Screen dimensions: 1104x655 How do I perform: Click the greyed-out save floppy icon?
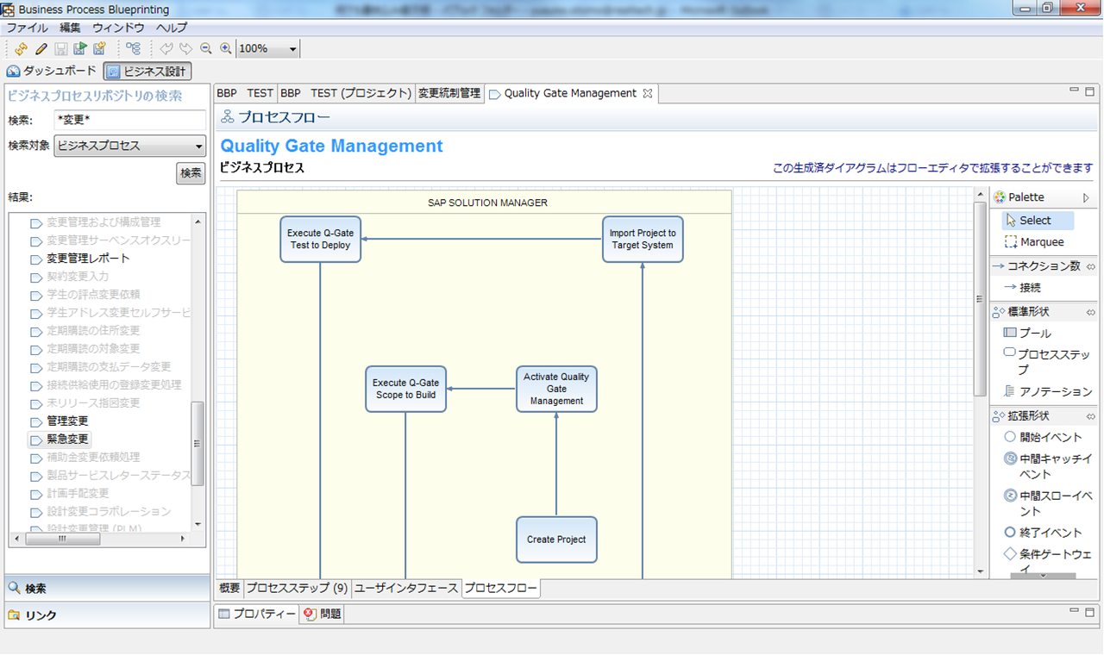click(x=61, y=49)
